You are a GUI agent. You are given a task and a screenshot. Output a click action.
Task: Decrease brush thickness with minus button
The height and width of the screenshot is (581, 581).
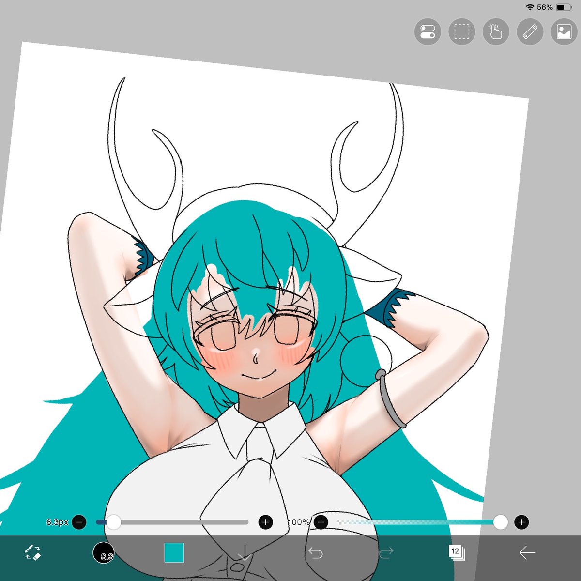click(79, 522)
